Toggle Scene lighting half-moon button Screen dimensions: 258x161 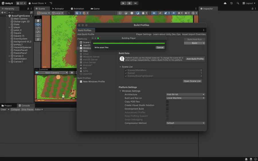point(138,13)
